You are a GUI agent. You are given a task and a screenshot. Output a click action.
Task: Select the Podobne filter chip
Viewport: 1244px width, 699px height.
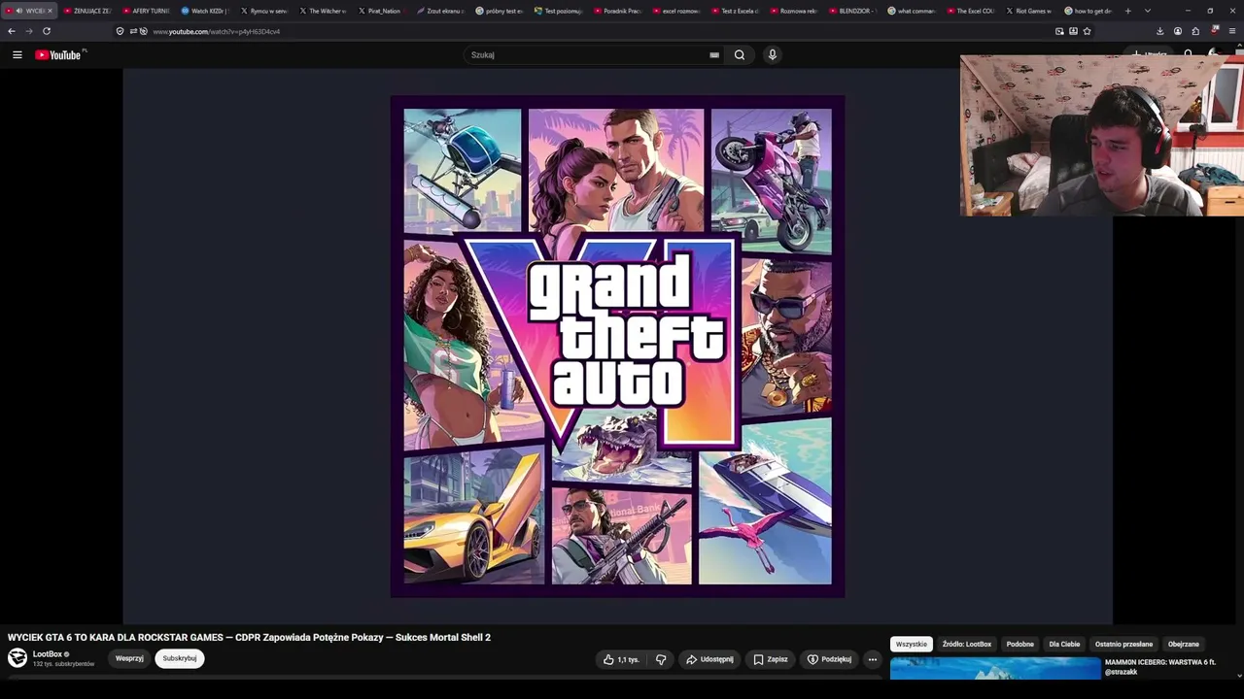(x=1020, y=644)
